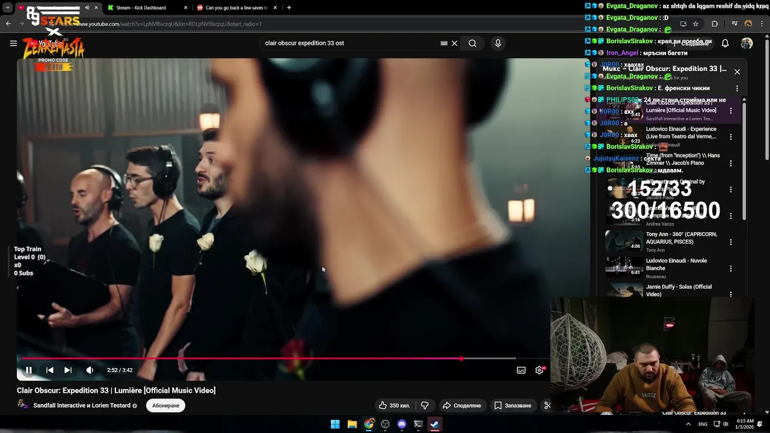This screenshot has width=770, height=433.
Task: Pause the Lumière music video
Action: point(28,370)
